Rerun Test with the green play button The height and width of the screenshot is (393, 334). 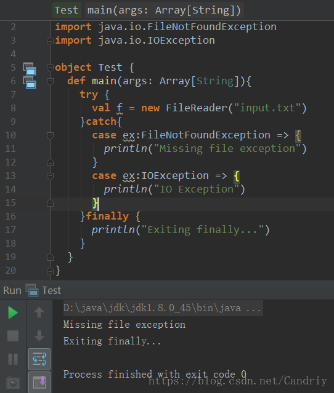point(13,313)
